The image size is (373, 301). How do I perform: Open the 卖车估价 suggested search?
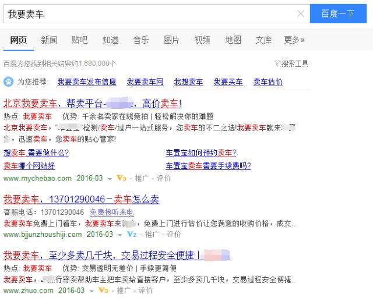tap(268, 82)
